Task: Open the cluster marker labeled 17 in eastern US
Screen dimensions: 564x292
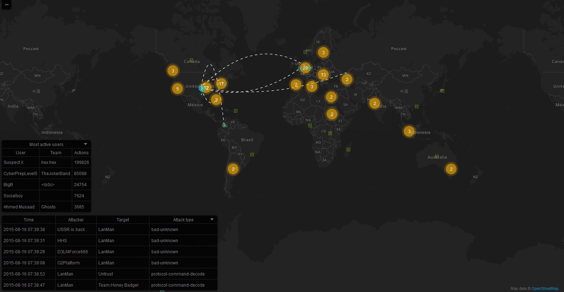Action: tap(221, 84)
